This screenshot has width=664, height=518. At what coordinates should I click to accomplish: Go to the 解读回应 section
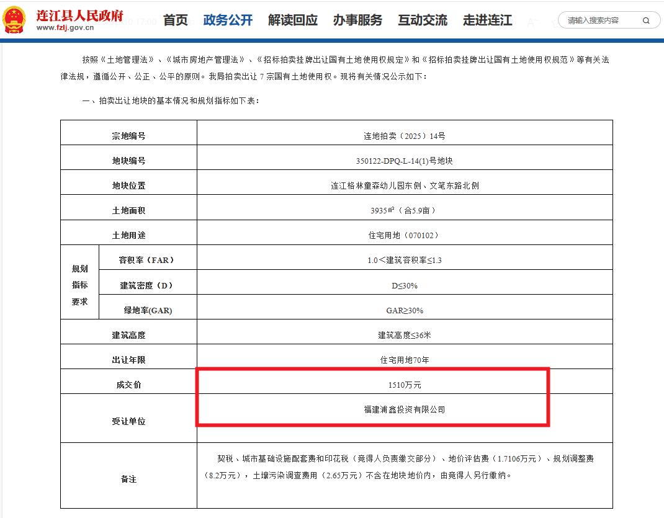(293, 20)
